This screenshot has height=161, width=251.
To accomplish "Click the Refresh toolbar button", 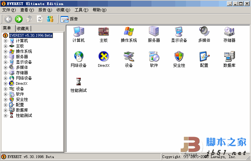I will pyautogui.click(x=40, y=19).
